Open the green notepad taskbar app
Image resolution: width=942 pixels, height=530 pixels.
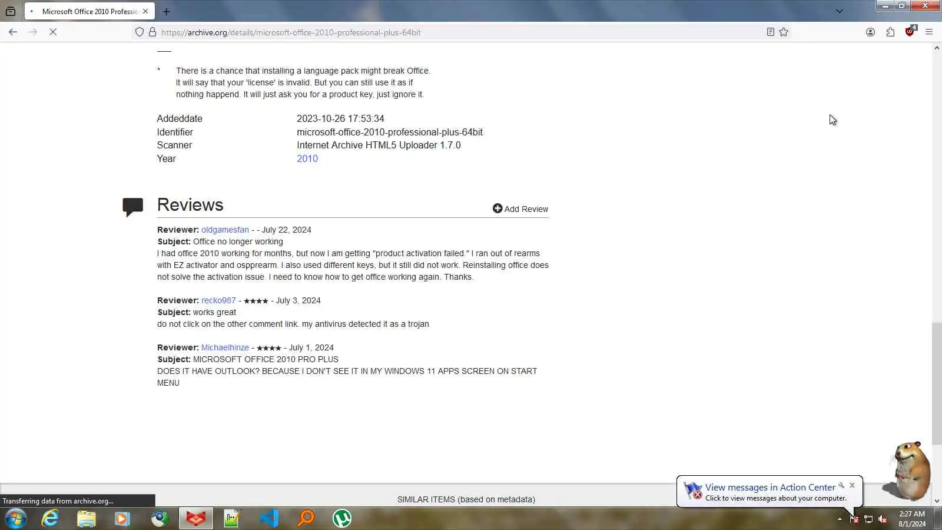click(232, 518)
